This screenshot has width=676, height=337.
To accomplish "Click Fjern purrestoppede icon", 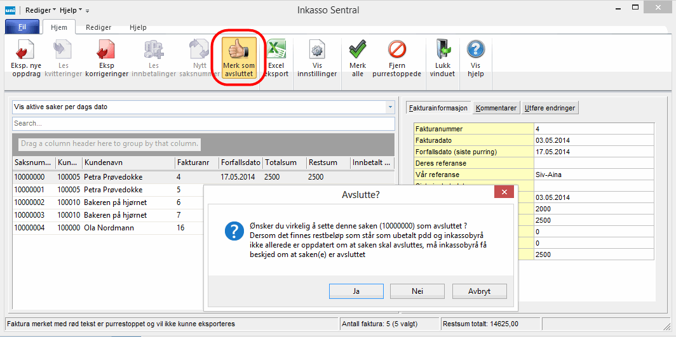I will (396, 50).
